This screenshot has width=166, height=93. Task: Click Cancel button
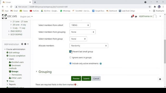coord(96,79)
